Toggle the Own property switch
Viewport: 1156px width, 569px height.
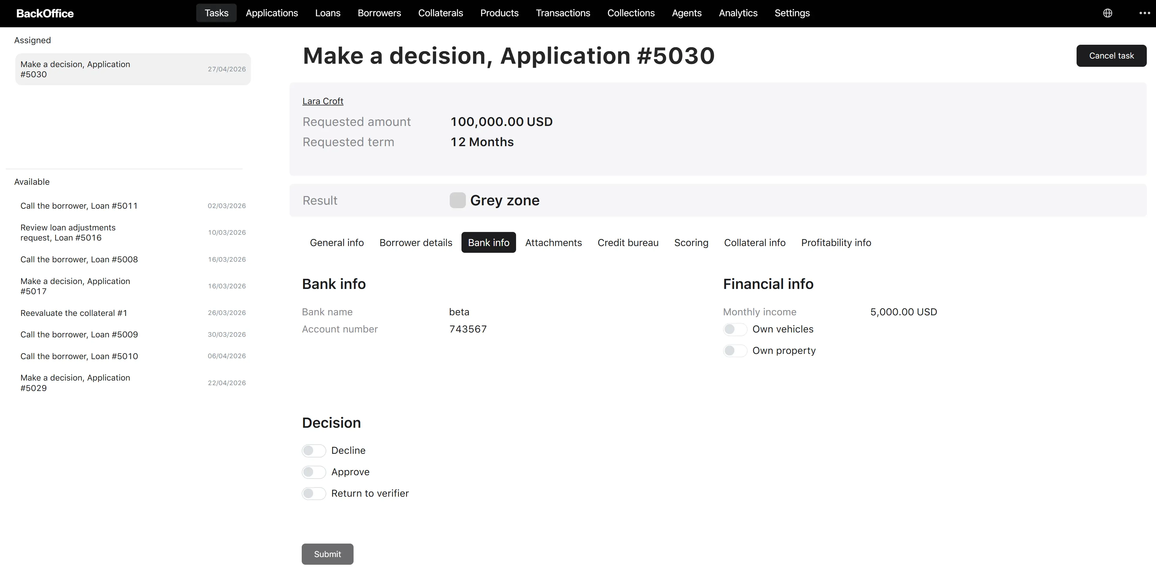tap(735, 351)
